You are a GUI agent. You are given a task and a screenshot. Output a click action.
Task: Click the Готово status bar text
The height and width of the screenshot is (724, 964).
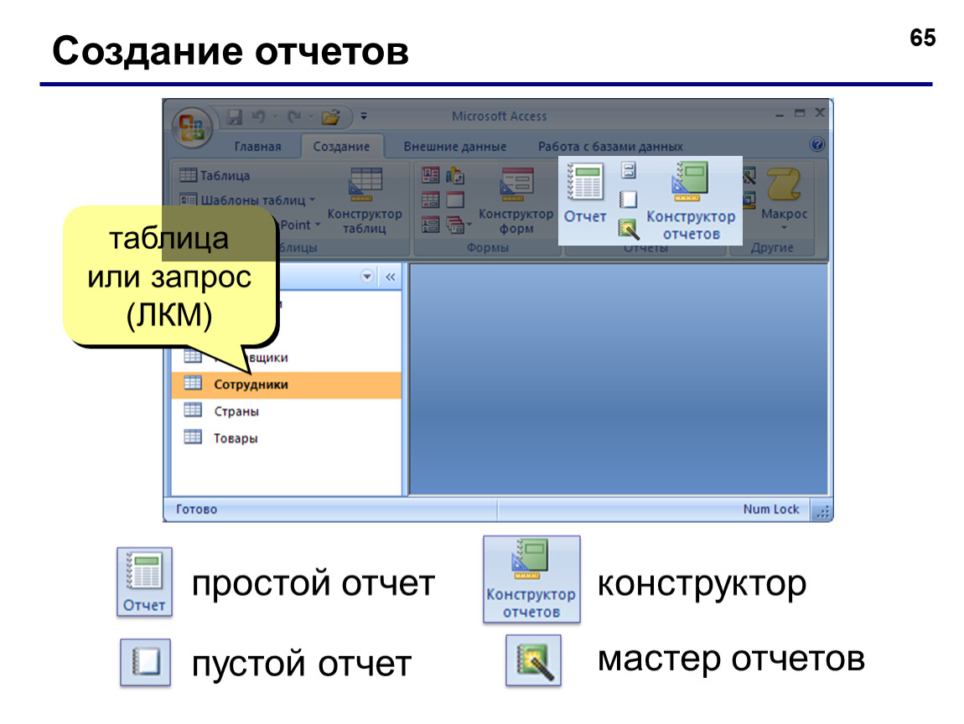click(x=197, y=509)
